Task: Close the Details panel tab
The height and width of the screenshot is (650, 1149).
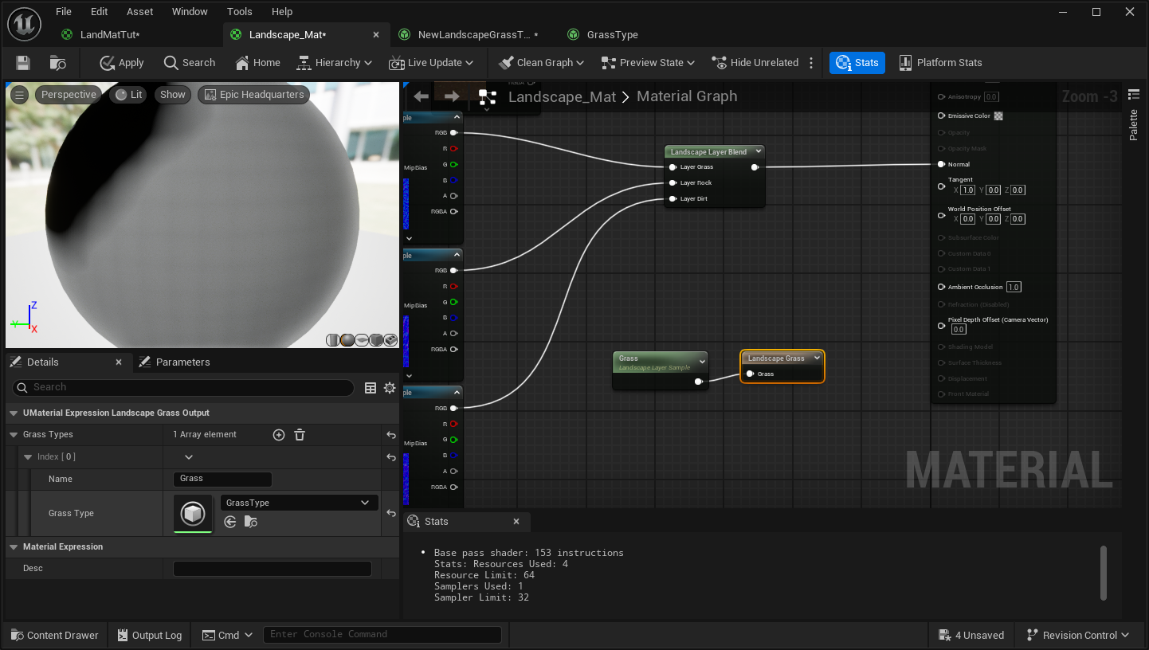Action: pos(119,362)
